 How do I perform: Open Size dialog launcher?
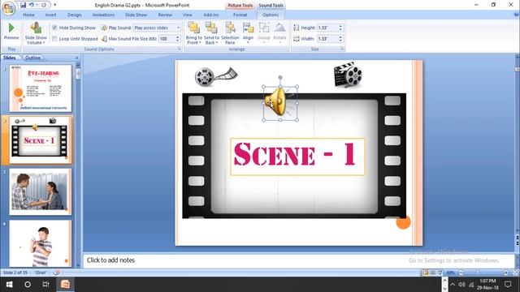(342, 49)
